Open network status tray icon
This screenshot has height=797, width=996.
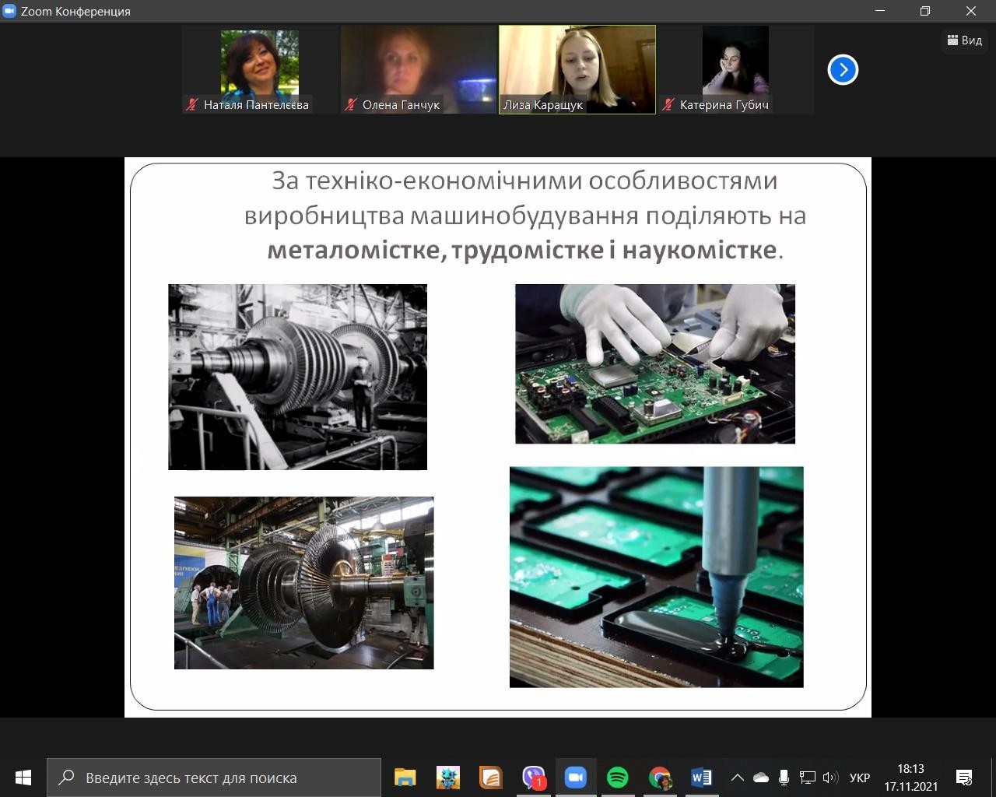point(808,778)
